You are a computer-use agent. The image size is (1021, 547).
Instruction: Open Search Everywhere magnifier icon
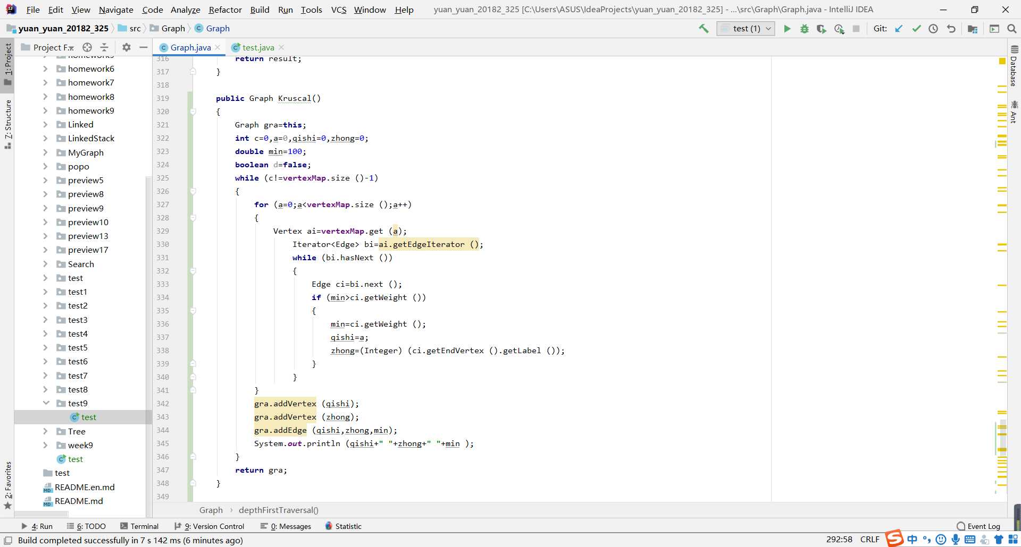(1012, 29)
